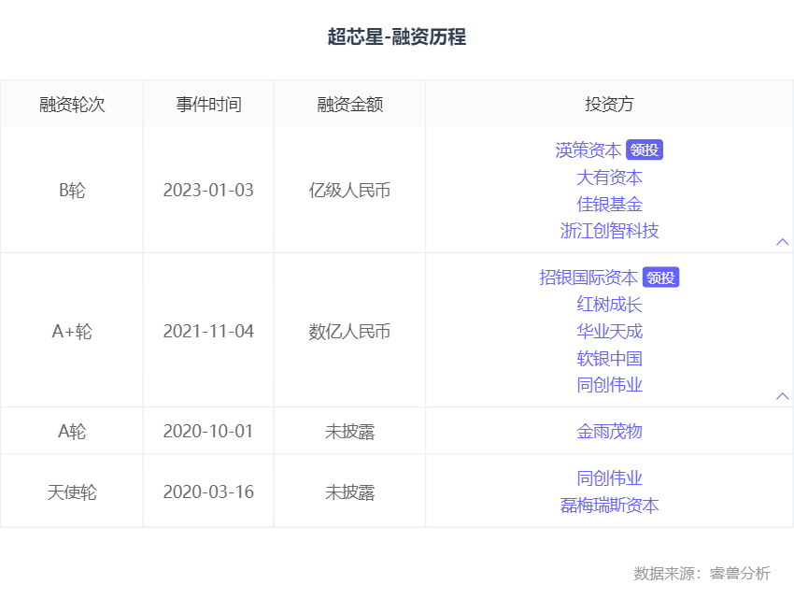Open 同创伟业 link in 天使轮 row
794x613 pixels.
click(x=609, y=478)
